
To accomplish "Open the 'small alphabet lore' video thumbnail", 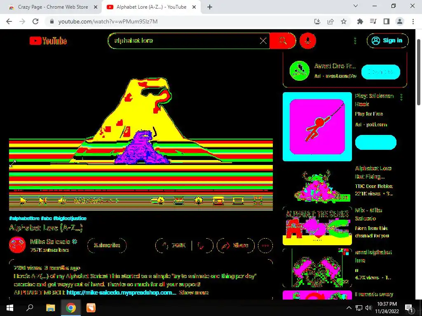I will click(x=317, y=268).
